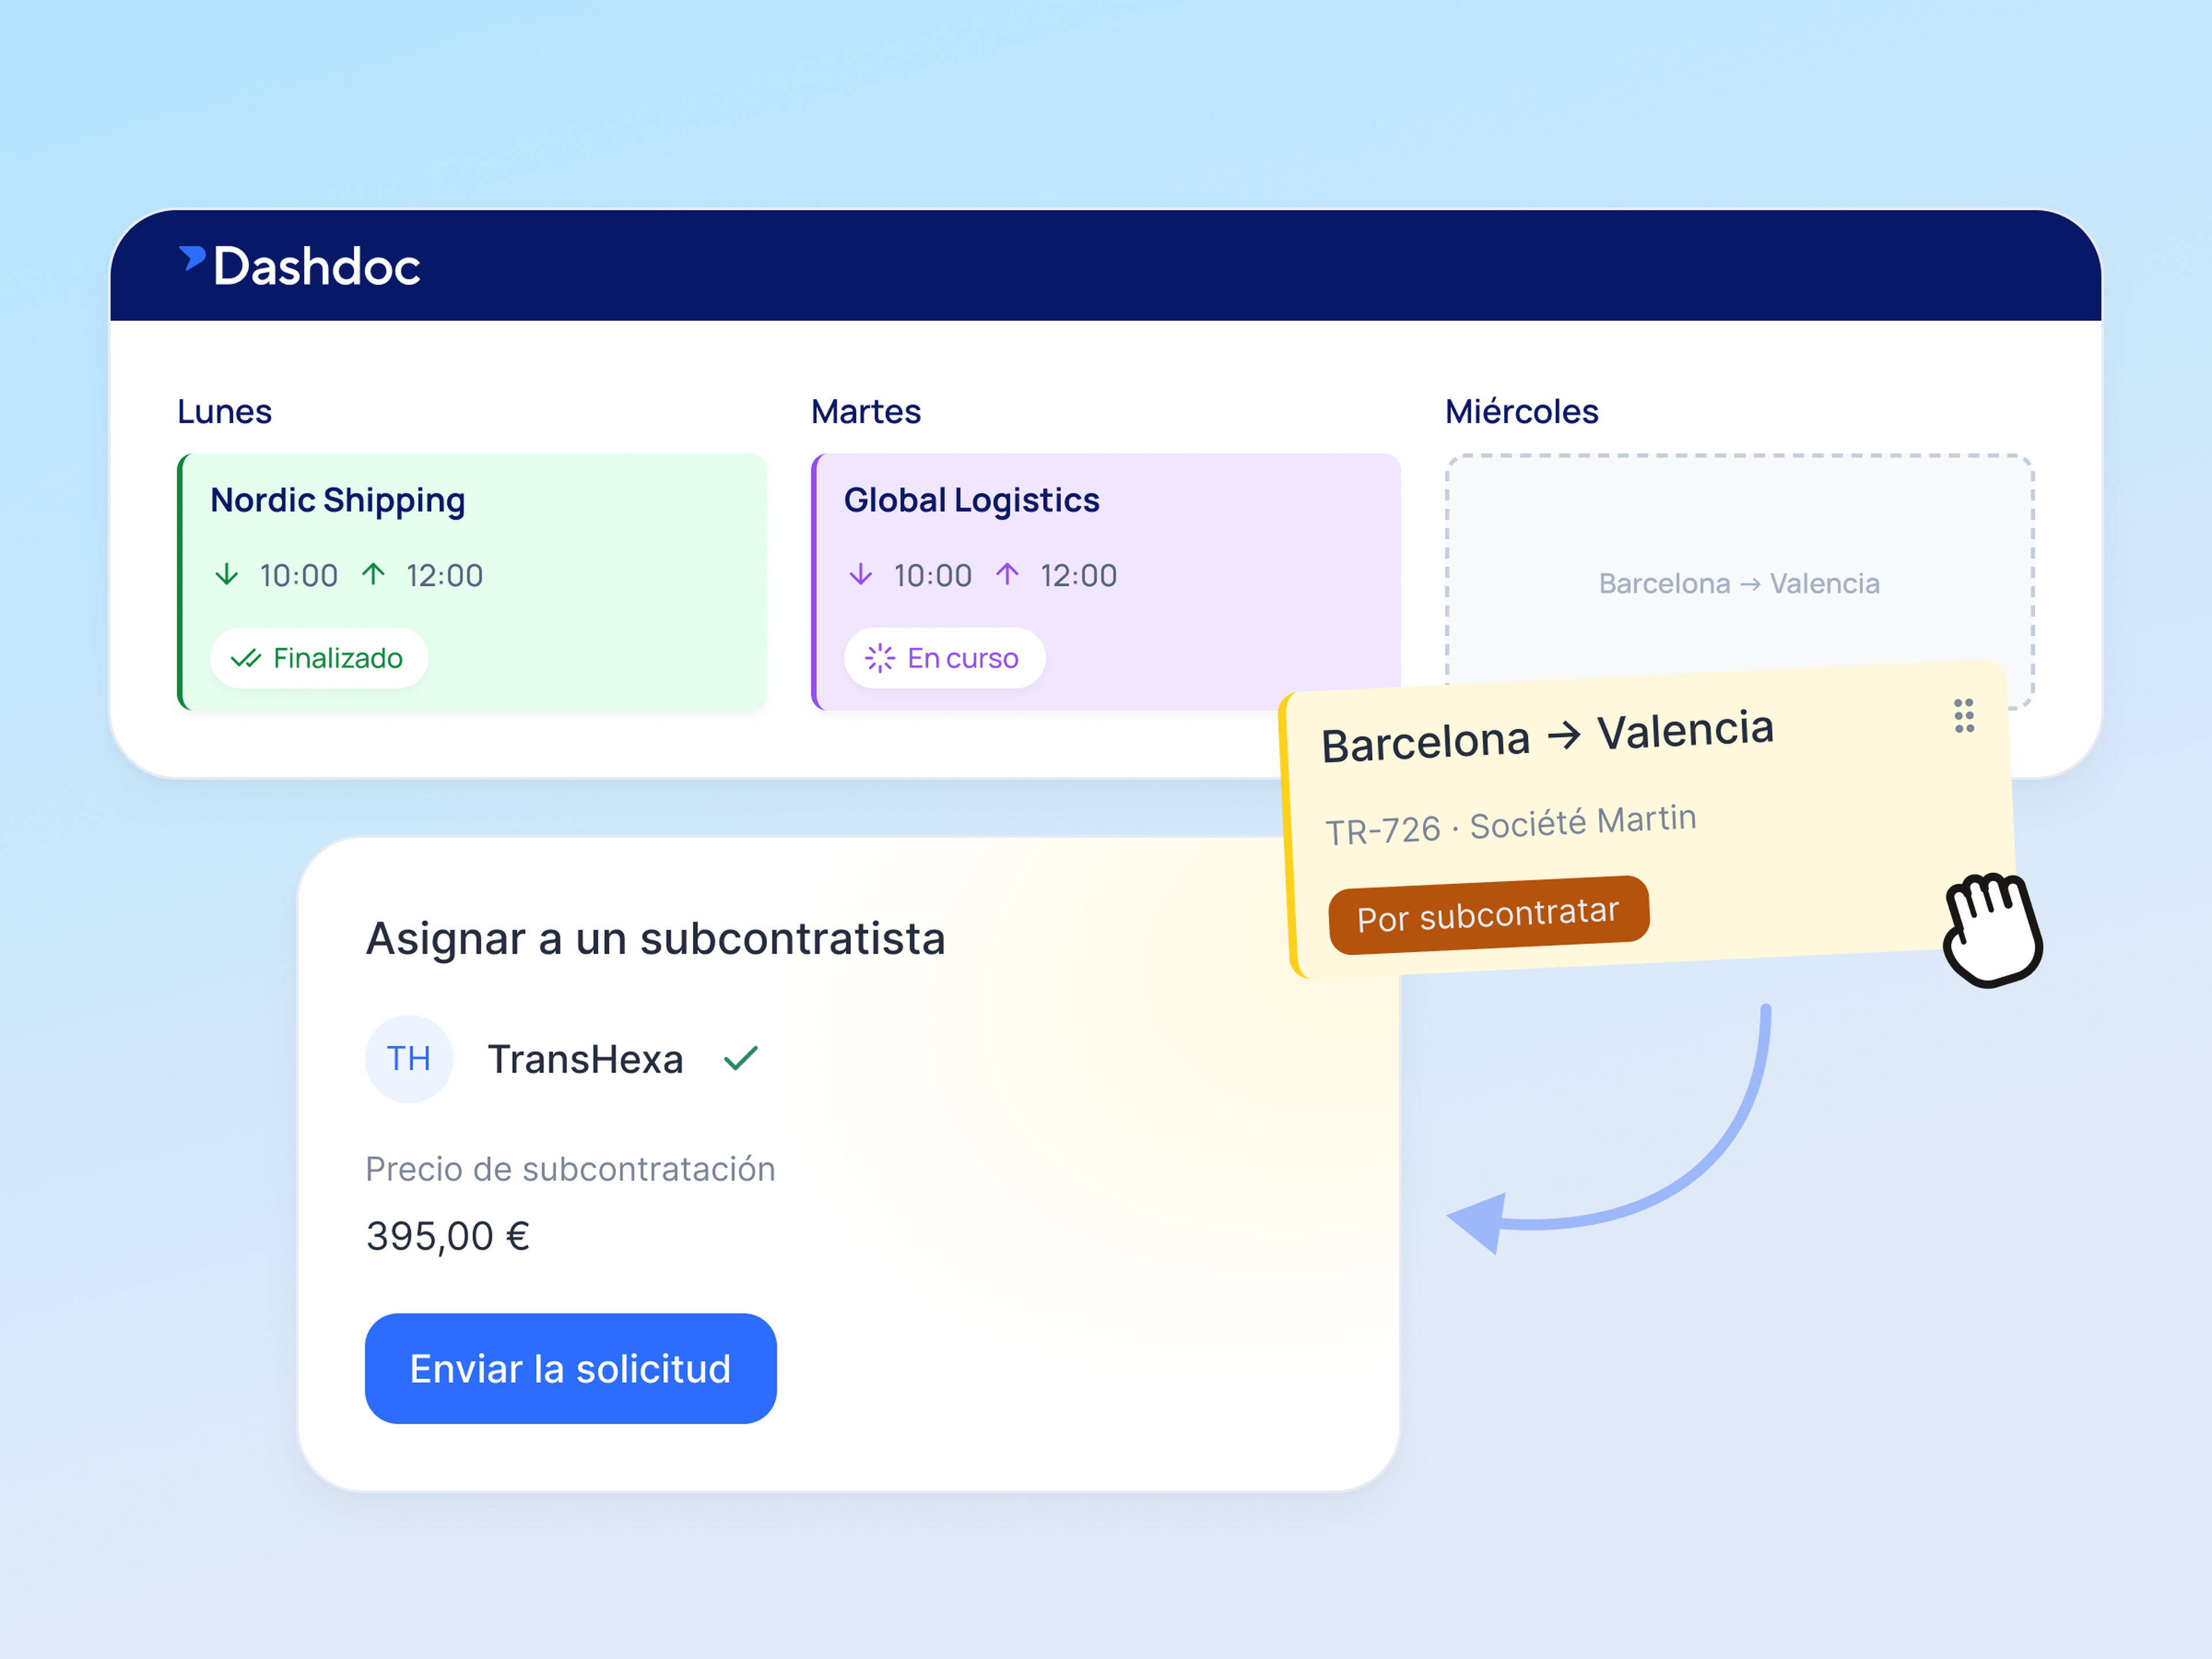The image size is (2212, 1659).
Task: Open the Nordic Shipping card title
Action: tap(338, 500)
